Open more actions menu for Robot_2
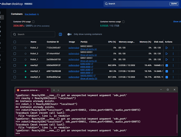 pos(173,48)
